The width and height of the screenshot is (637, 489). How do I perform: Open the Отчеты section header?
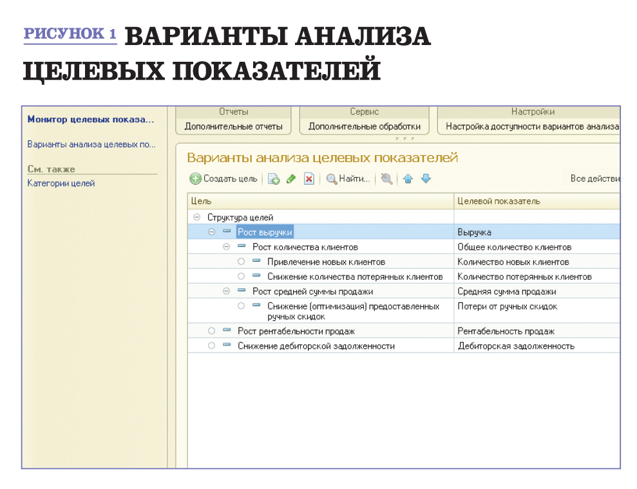pyautogui.click(x=234, y=111)
